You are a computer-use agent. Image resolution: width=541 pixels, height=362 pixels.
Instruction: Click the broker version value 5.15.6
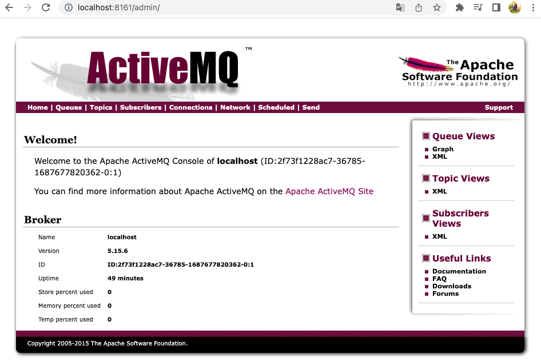pos(117,251)
